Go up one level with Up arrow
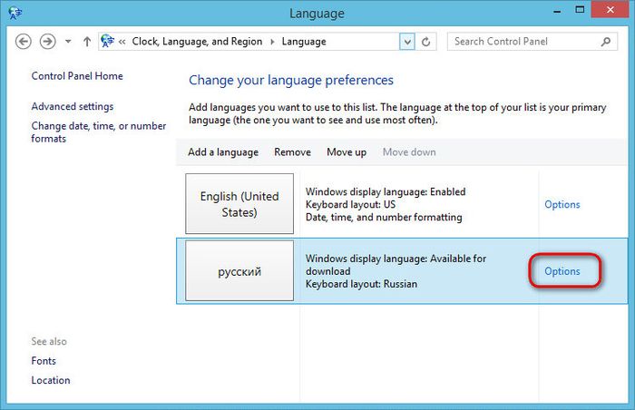The height and width of the screenshot is (410, 635). pos(87,42)
